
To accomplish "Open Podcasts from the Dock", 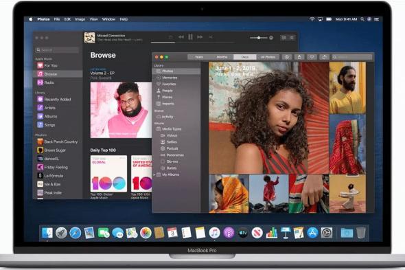I will pyautogui.click(x=229, y=233).
